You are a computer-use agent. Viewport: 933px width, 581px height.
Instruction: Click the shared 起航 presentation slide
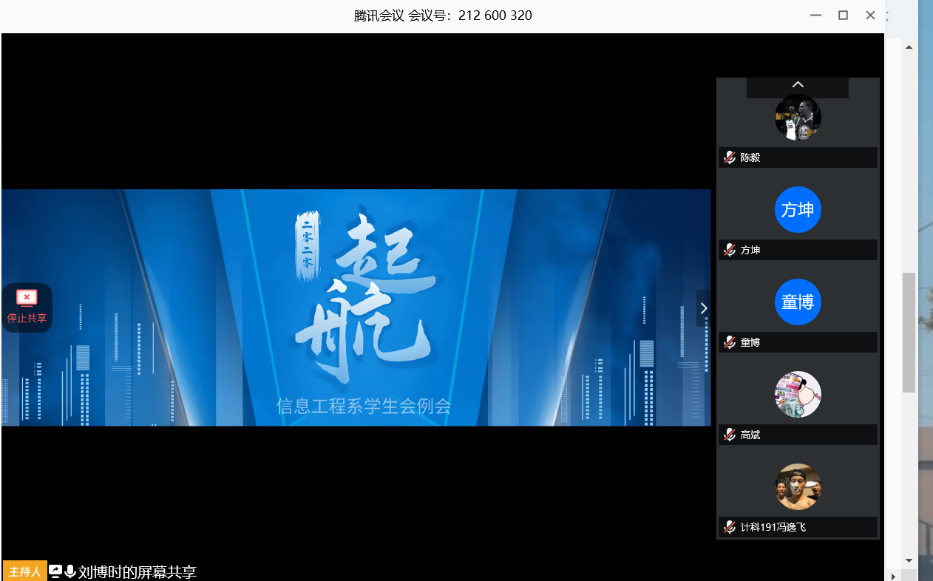tap(355, 308)
